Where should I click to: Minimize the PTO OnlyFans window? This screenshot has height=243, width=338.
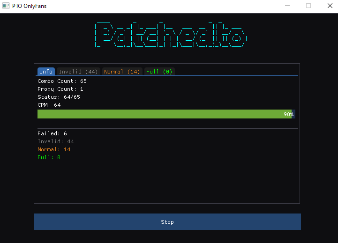[286, 6]
